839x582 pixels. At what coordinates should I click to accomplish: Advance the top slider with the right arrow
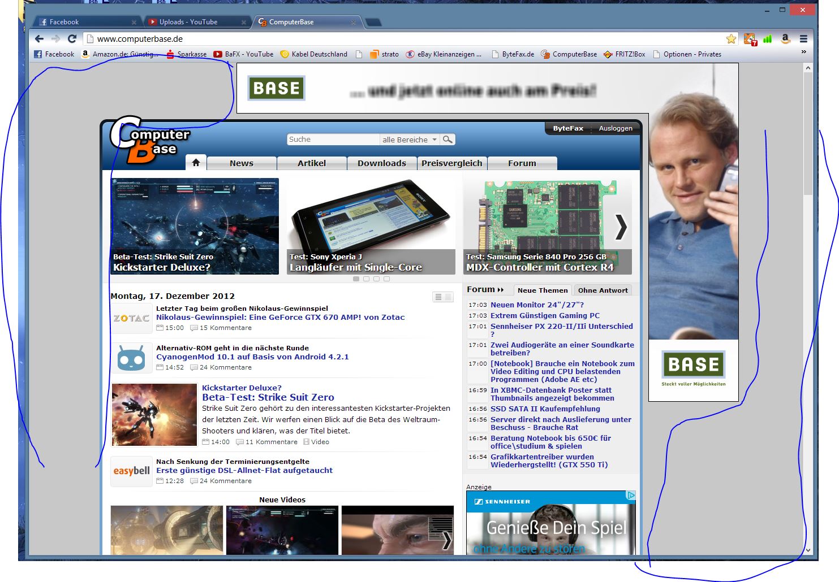(621, 227)
